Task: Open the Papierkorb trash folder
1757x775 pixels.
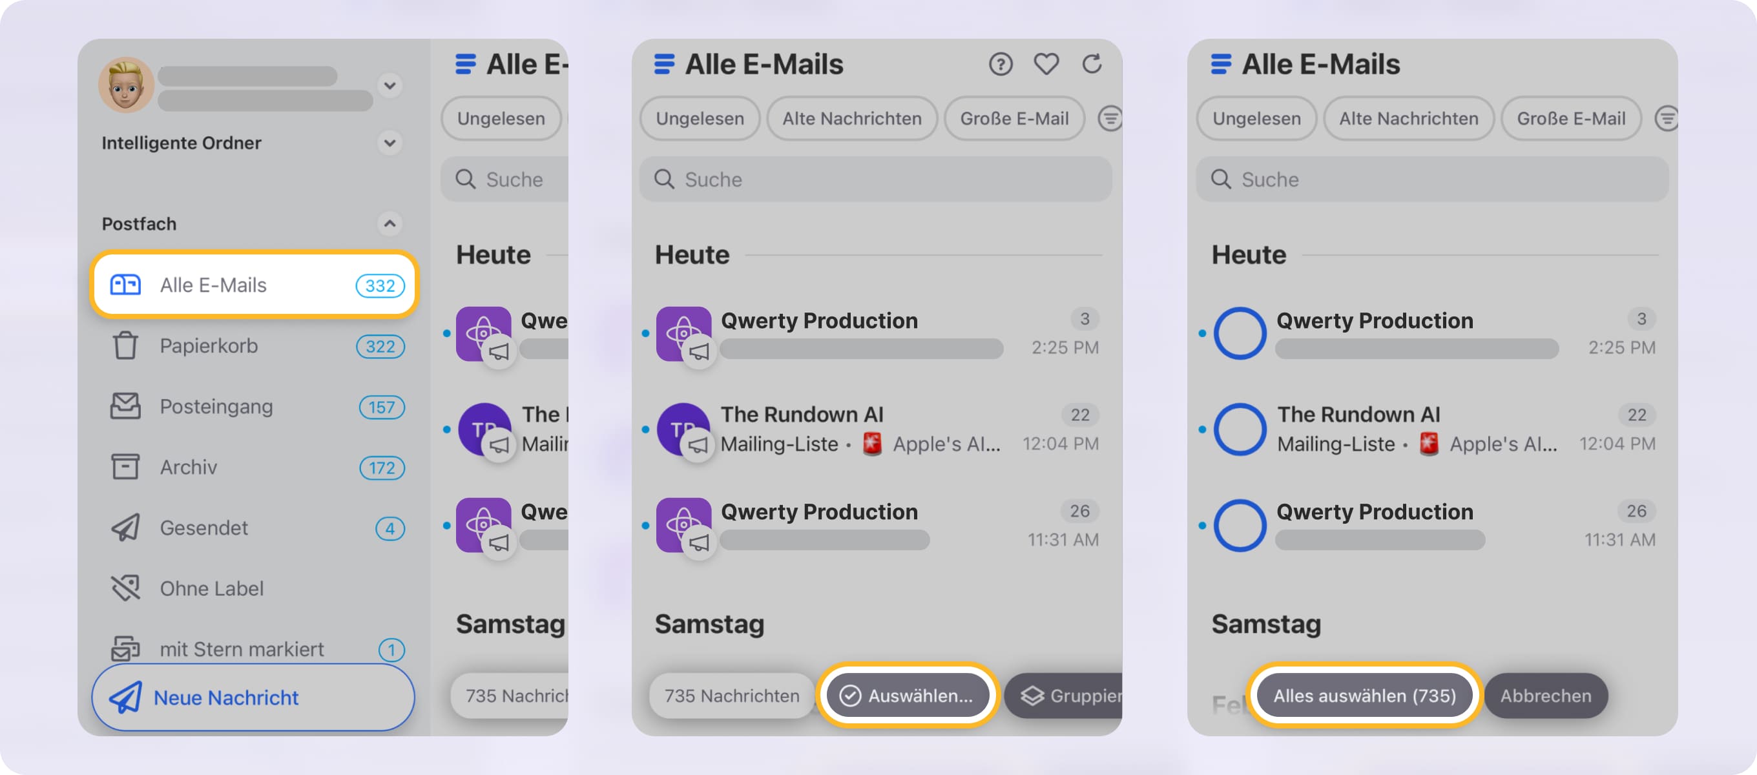Action: pyautogui.click(x=207, y=346)
